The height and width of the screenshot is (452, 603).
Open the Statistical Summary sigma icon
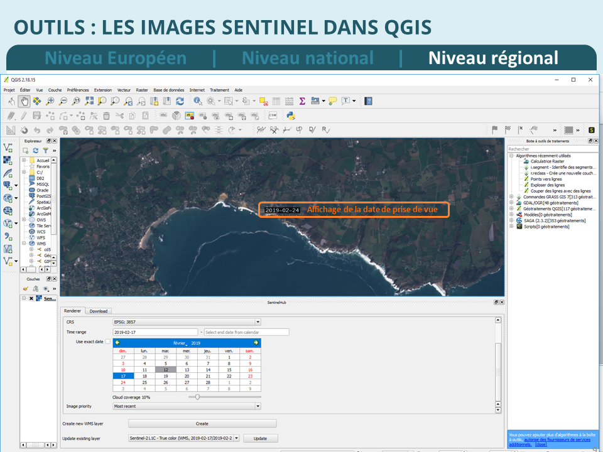(x=302, y=101)
